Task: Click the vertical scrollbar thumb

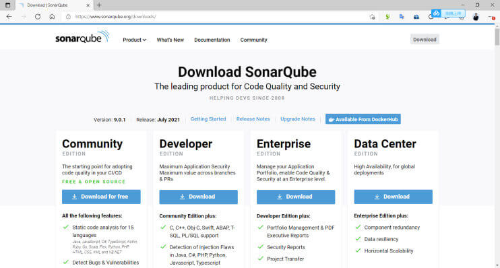Action: [497, 36]
